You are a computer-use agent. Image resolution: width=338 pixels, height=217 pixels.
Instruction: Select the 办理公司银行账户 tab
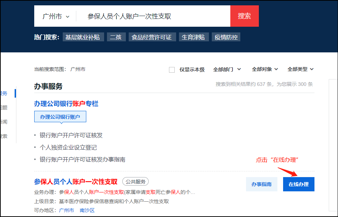pyautogui.click(x=60, y=117)
